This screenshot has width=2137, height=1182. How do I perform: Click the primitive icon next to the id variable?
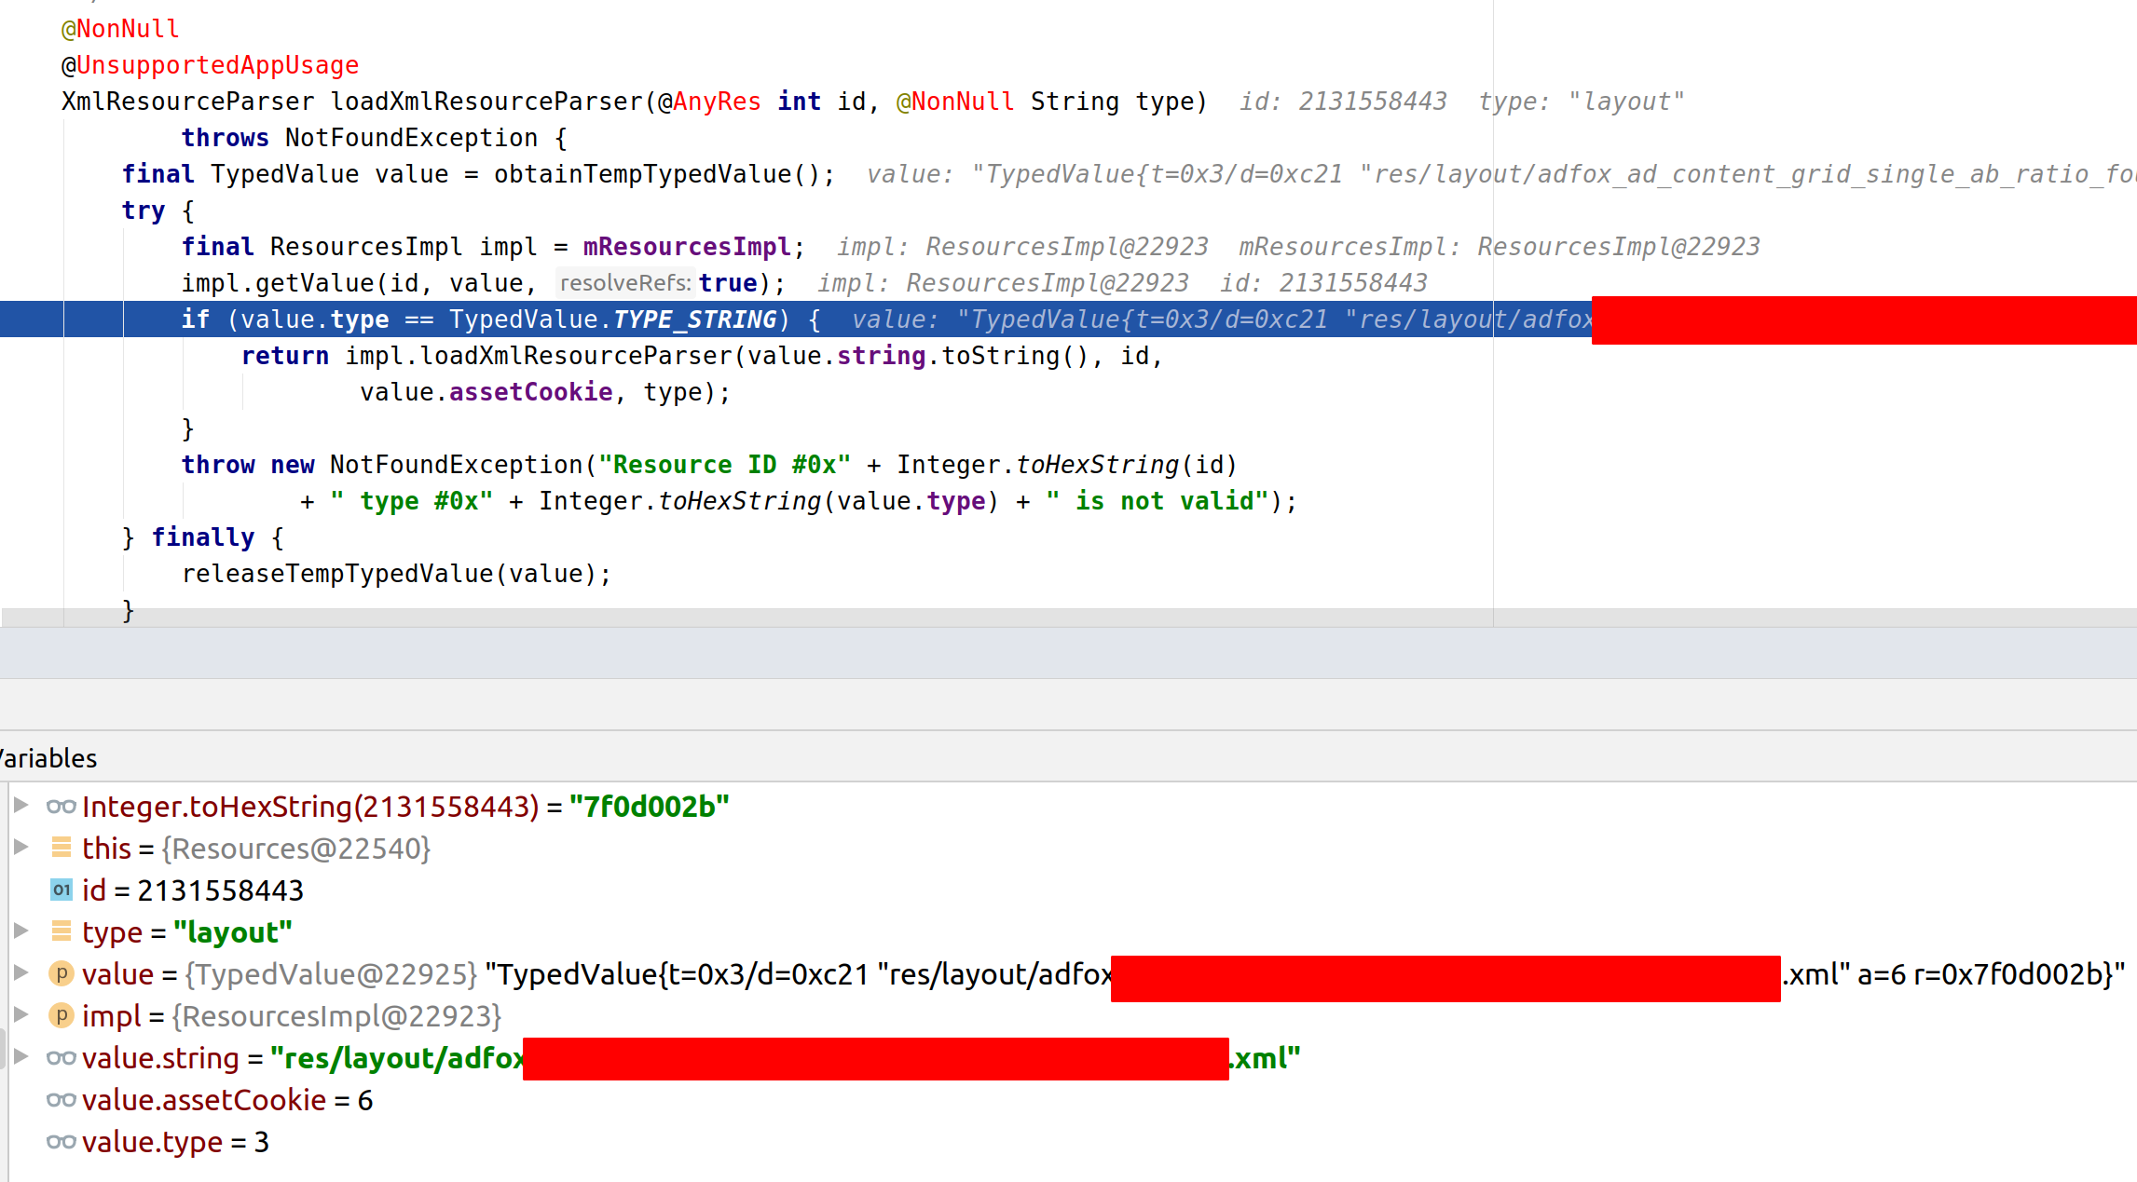point(61,890)
